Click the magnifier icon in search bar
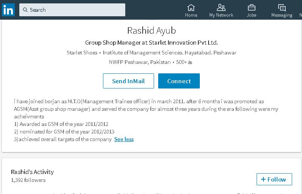Viewport: 302px width, 194px height. coord(25,10)
